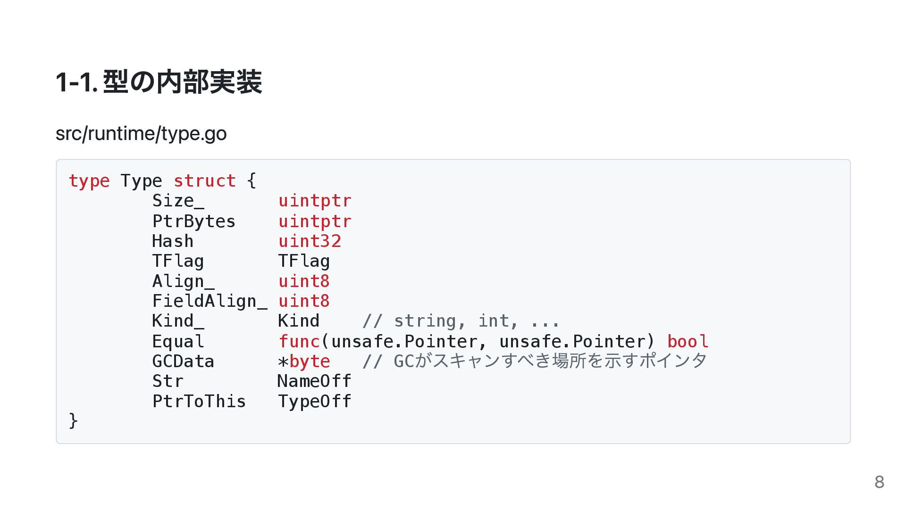Select the Size_ field name
The width and height of the screenshot is (906, 509).
coord(178,201)
